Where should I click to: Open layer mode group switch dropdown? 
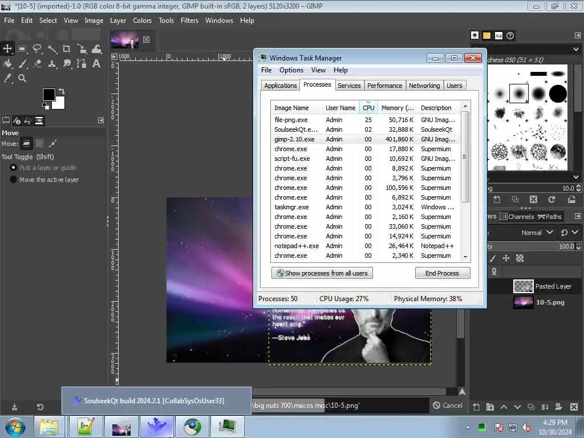click(x=570, y=233)
